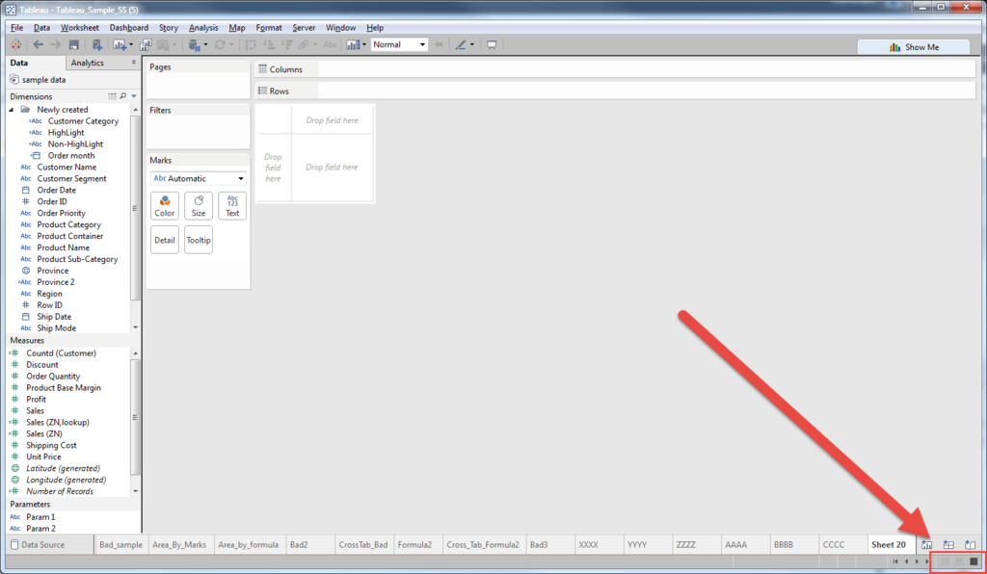Click the Color marks card button
The image size is (987, 574).
[x=164, y=206]
